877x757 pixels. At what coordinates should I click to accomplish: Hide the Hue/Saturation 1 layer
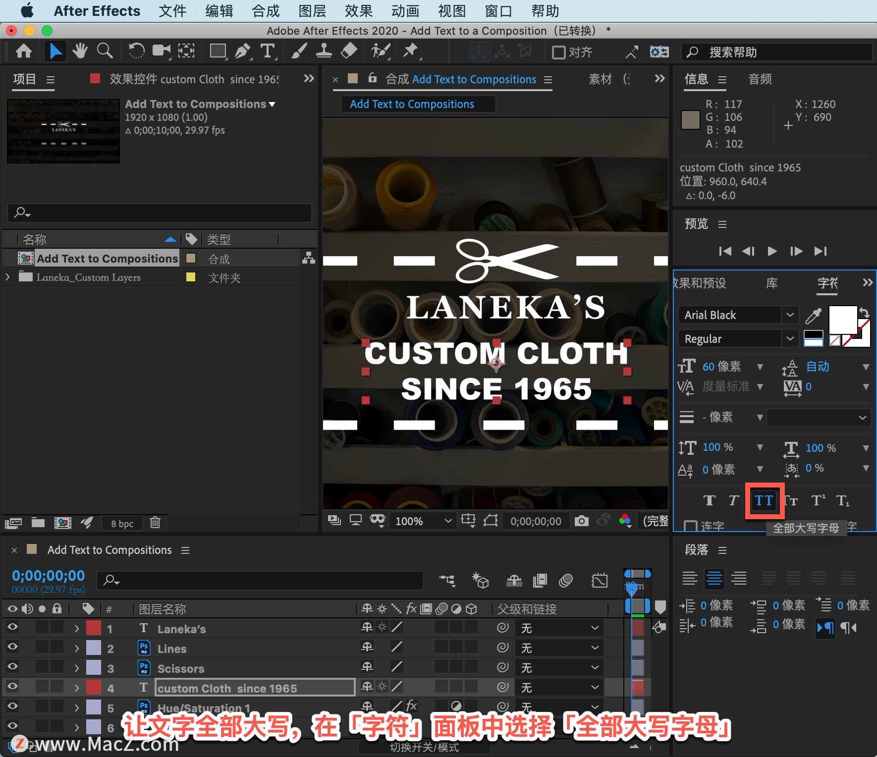click(12, 706)
